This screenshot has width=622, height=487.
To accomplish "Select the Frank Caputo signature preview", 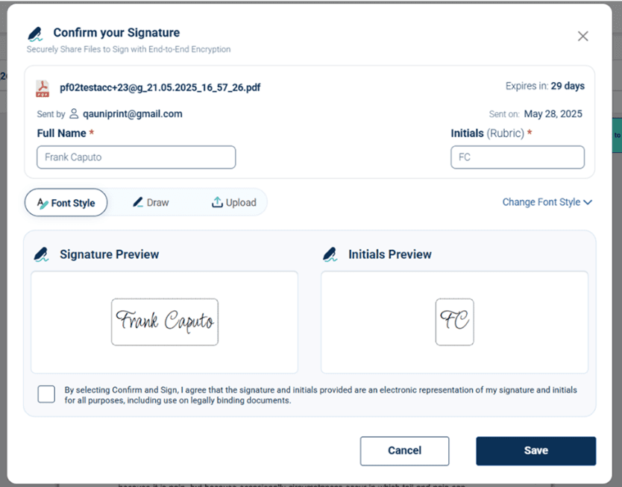I will click(165, 322).
